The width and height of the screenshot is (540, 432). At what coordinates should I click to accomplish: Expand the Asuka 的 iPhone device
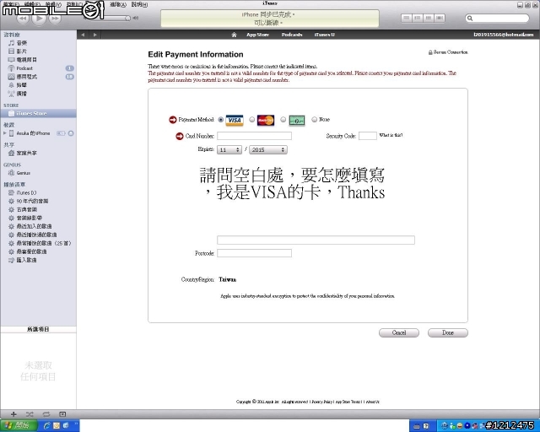click(4, 133)
